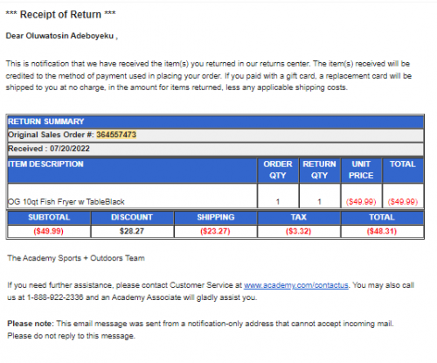This screenshot has height=363, width=437.
Task: Click the RETURN SUMMARY header
Action: [216, 122]
